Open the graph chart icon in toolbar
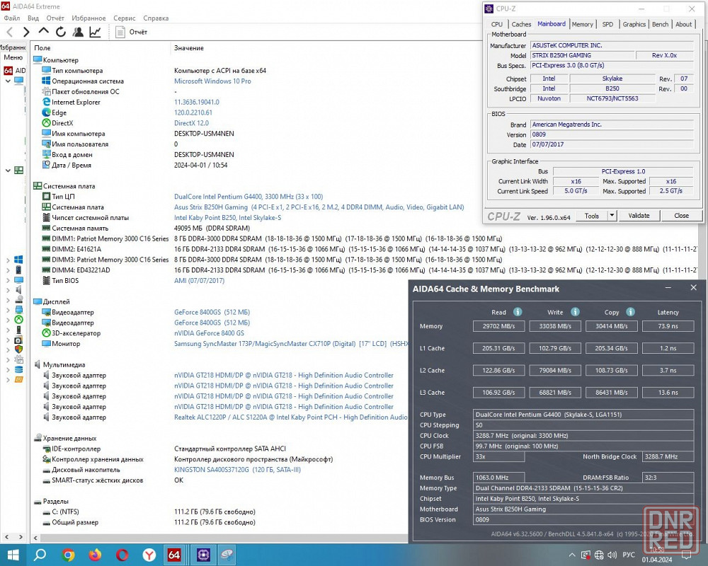 [x=95, y=32]
